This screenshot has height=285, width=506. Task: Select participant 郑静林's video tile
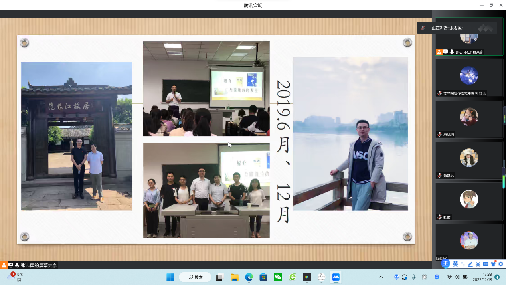tap(469, 160)
